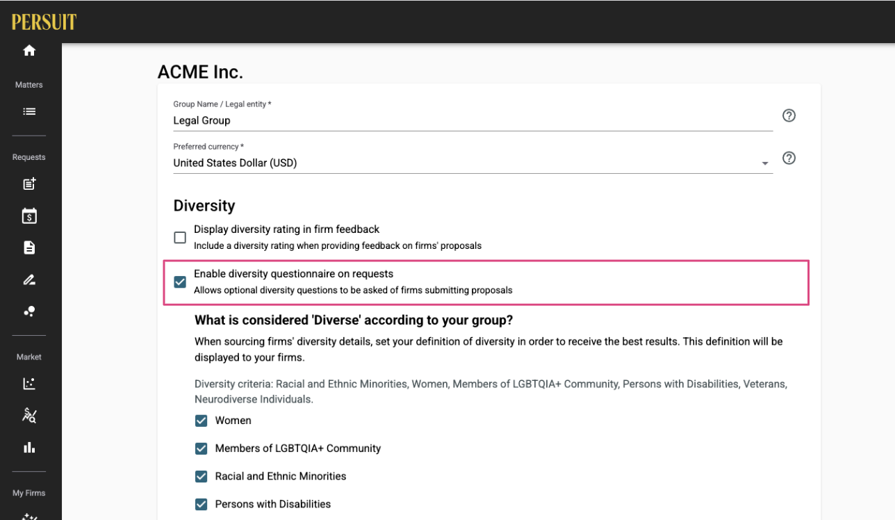The width and height of the screenshot is (895, 520).
Task: Open the calendar dollar icon under Requests
Action: [29, 216]
